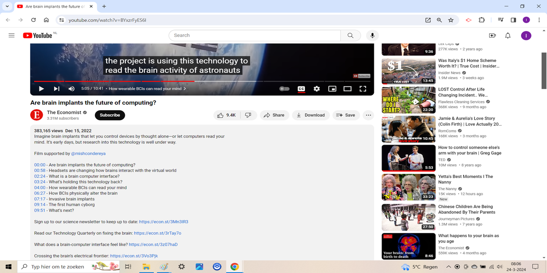The image size is (547, 273).
Task: Open the browser zoom magnifier icon
Action: [439, 20]
